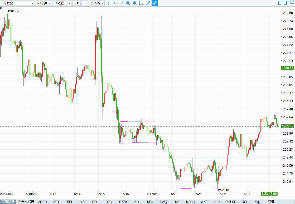Zoom out of the chart
This screenshot has width=295, height=204.
pyautogui.click(x=135, y=3)
